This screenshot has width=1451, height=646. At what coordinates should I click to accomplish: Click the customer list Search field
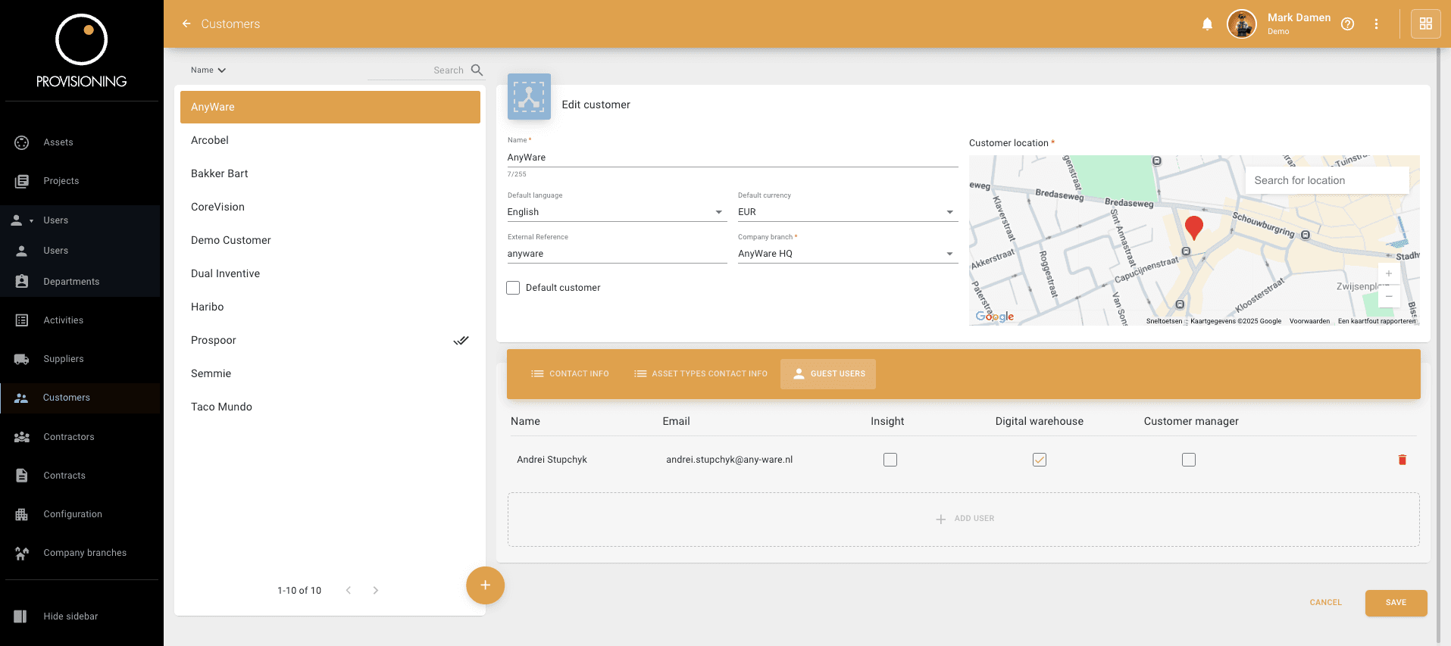(416, 70)
